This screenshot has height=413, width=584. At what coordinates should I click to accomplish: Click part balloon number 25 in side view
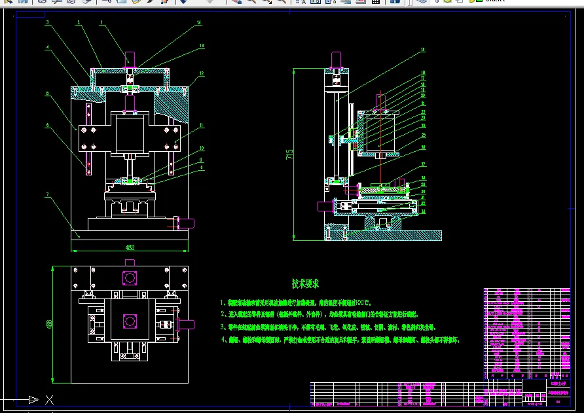[x=424, y=135]
